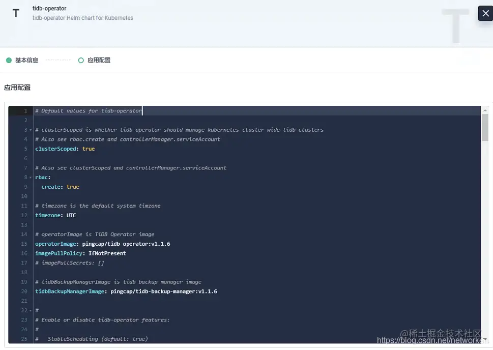Click the 'UTC' value
Image resolution: width=493 pixels, height=350 pixels.
pyautogui.click(x=71, y=215)
